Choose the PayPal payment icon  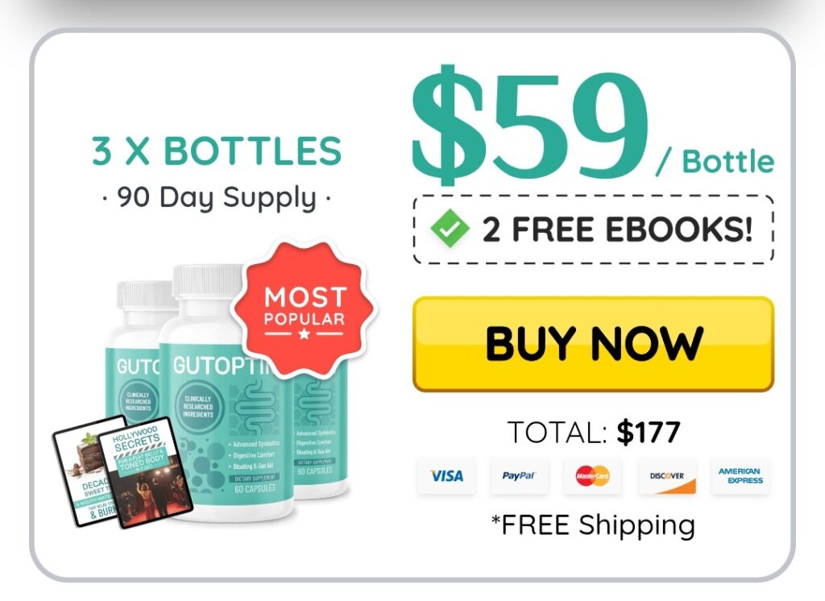[520, 476]
